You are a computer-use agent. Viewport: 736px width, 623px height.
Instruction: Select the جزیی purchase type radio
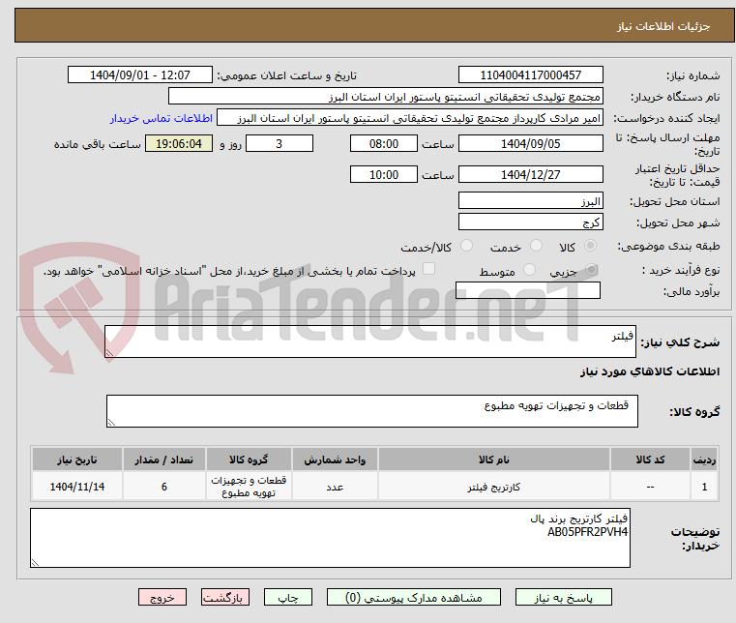tap(591, 270)
